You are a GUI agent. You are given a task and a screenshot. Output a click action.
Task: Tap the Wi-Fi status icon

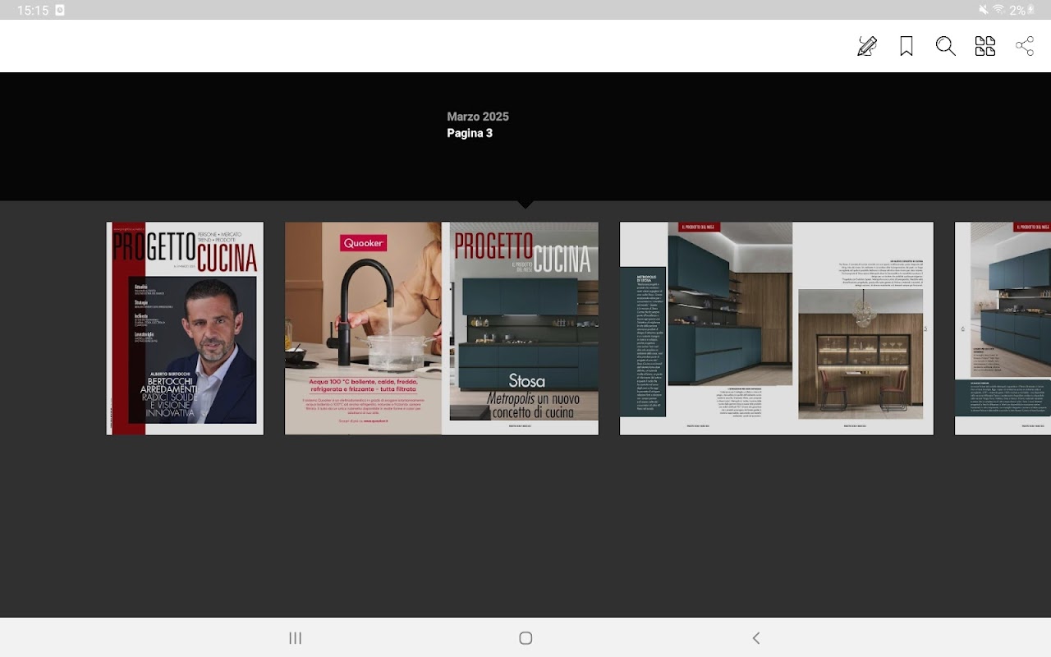coord(999,10)
